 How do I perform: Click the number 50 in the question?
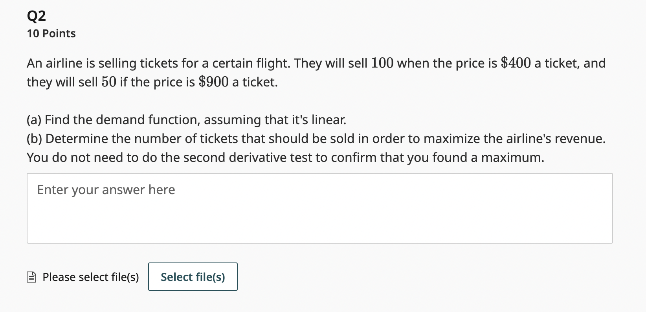[x=109, y=82]
